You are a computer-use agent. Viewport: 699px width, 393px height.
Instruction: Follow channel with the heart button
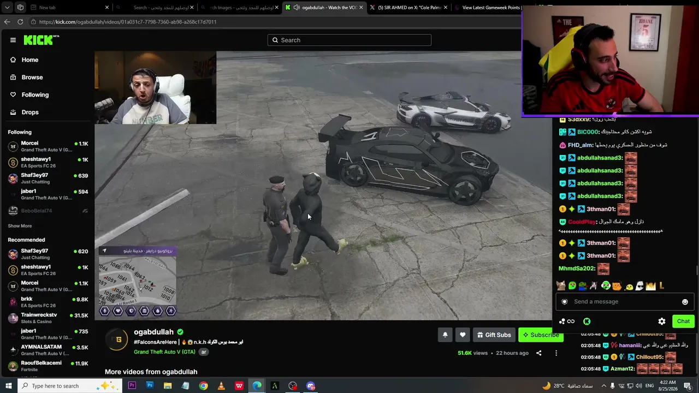pos(463,335)
